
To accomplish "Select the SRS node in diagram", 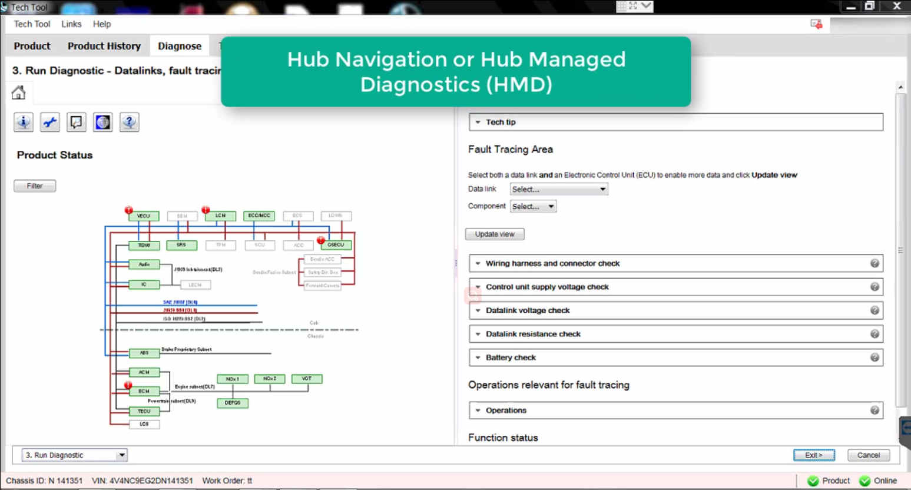I will (x=181, y=245).
